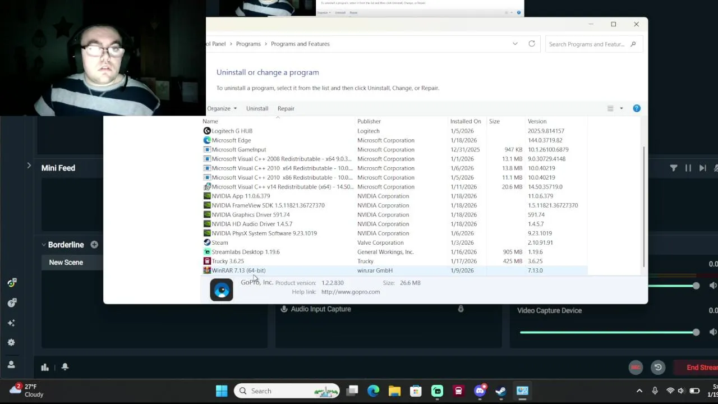This screenshot has height=404, width=718.
Task: Select the Microsoft Edge program row
Action: pyautogui.click(x=395, y=140)
